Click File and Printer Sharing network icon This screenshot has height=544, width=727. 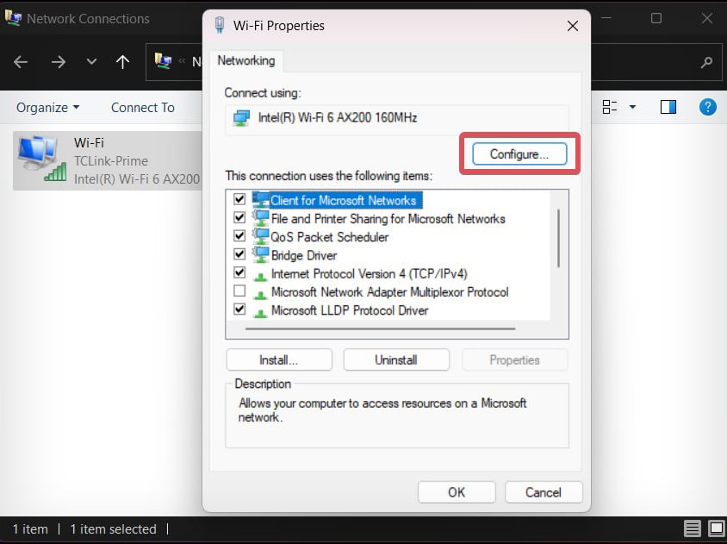click(x=261, y=218)
